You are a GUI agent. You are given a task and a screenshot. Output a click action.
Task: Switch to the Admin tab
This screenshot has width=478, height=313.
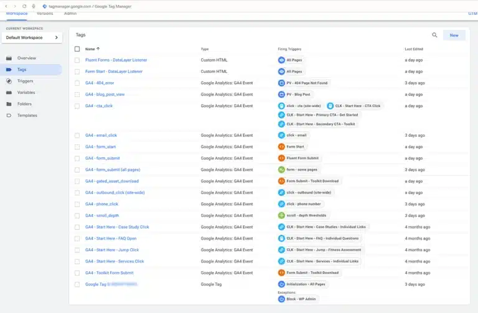pos(70,14)
